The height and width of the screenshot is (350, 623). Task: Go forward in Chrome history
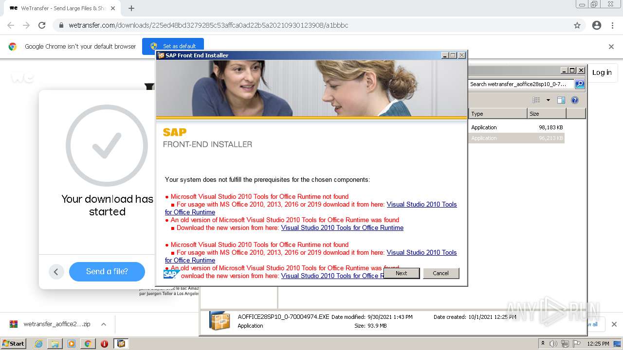tap(26, 25)
